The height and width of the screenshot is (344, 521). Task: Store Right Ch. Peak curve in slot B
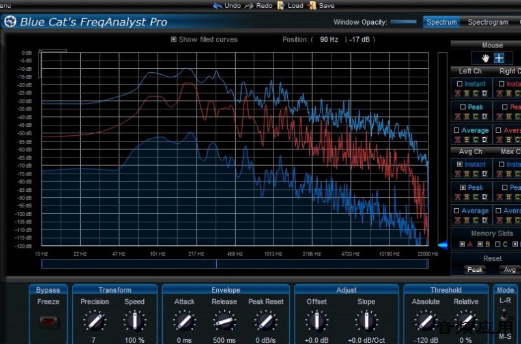(509, 116)
